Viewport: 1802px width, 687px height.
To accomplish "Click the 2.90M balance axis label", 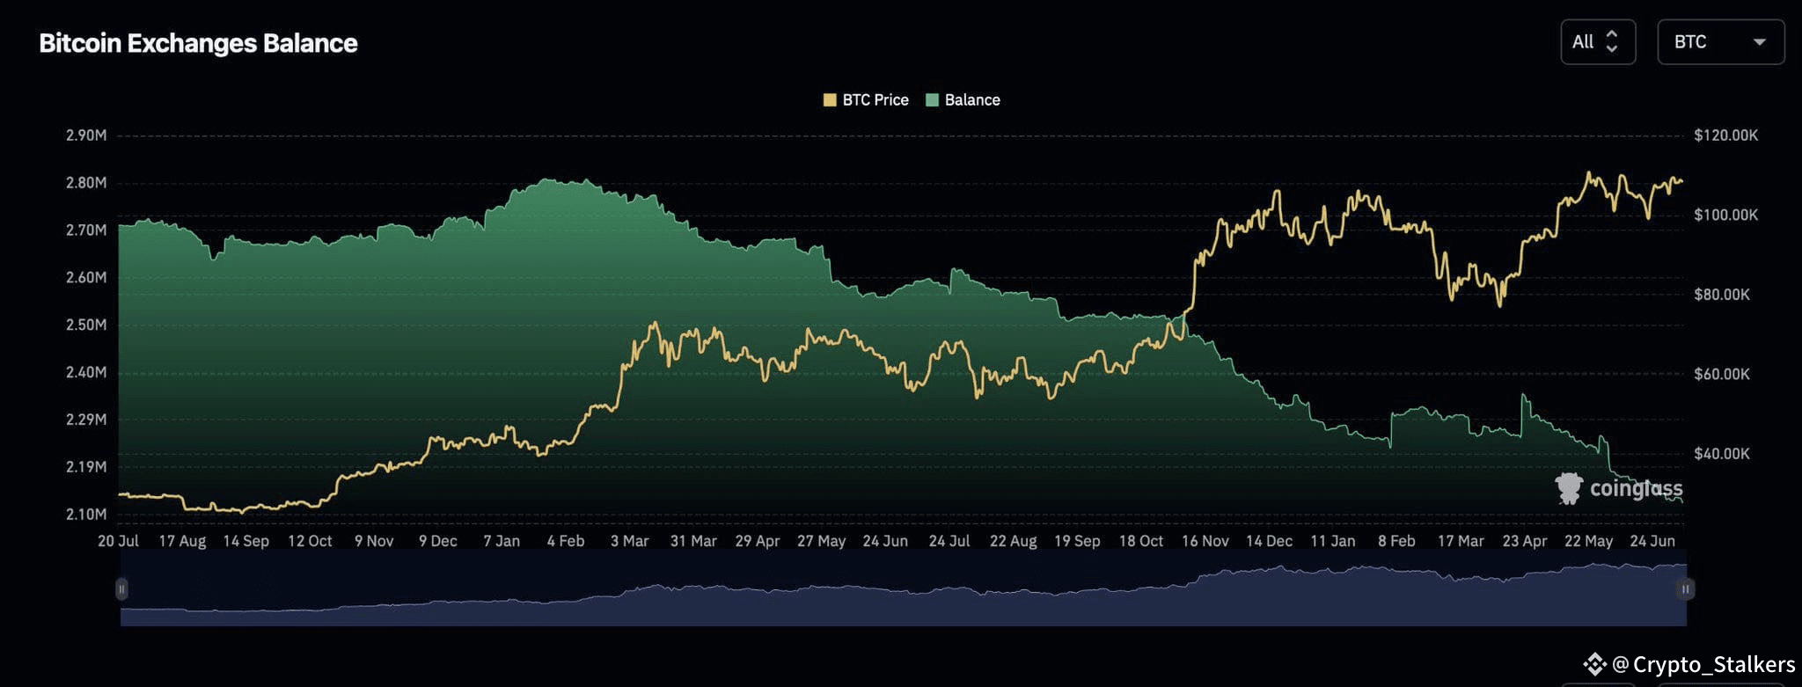I will [86, 135].
